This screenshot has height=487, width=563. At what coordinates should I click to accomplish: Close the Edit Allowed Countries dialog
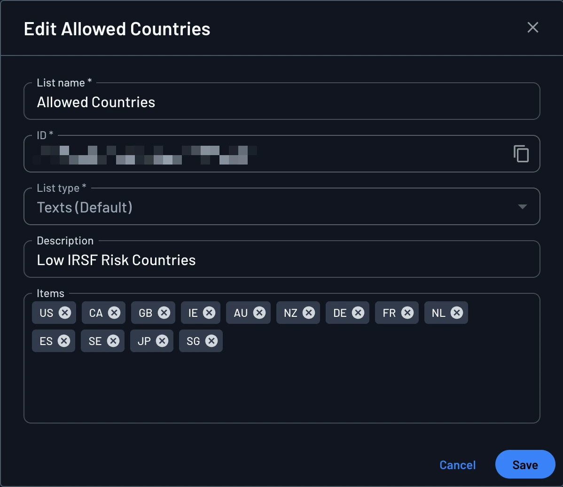533,27
